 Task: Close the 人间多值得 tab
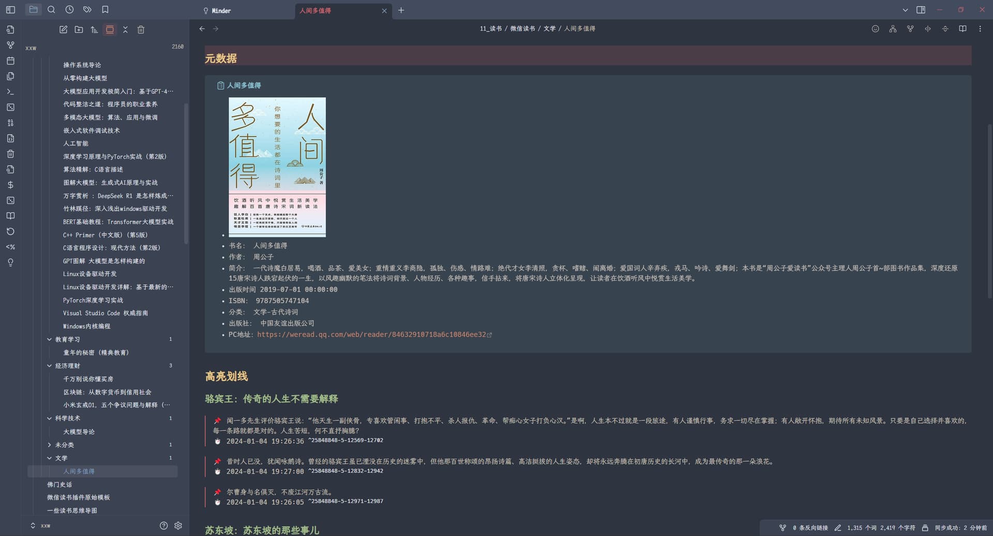(384, 10)
